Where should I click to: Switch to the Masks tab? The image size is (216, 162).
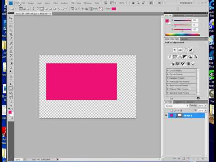pyautogui.click(x=184, y=39)
